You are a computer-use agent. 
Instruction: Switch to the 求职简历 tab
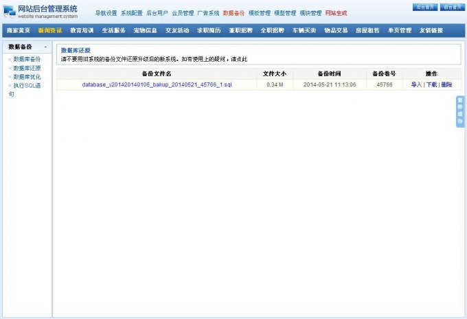209,30
